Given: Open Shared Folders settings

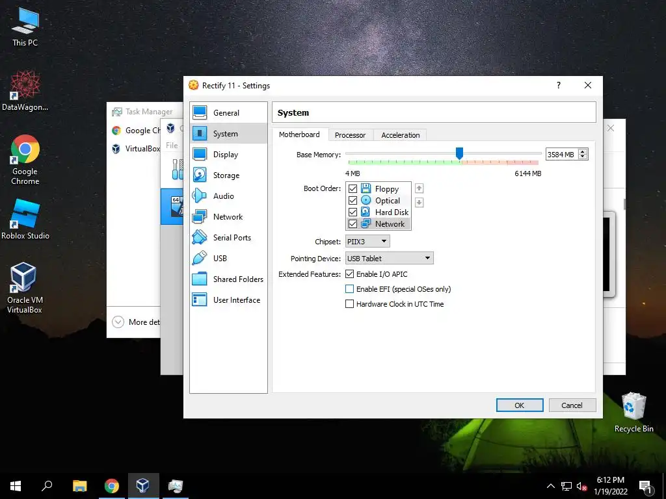Looking at the screenshot, I should point(228,279).
